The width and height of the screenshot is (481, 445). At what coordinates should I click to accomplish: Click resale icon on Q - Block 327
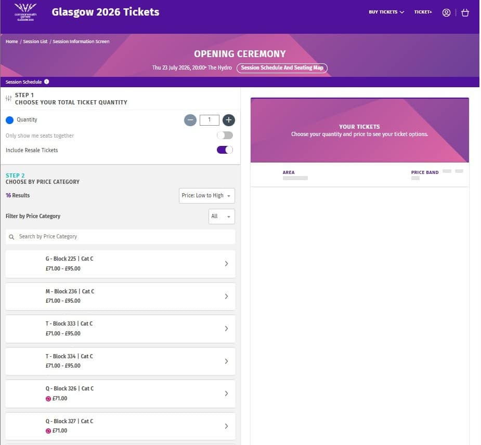pos(48,431)
